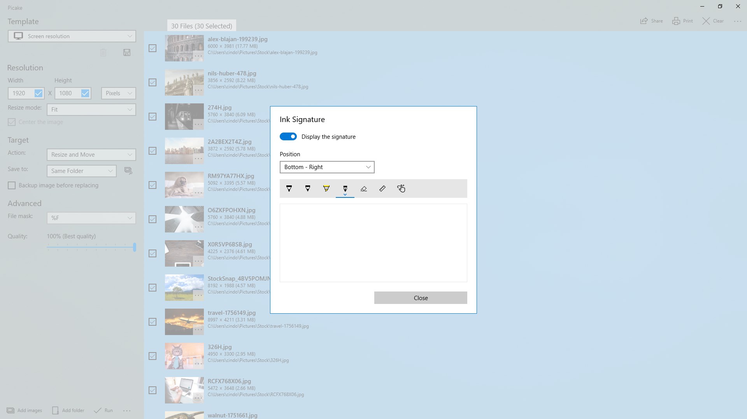747x419 pixels.
Task: Uncheck the alex-blajan-199239.jpg file checkbox
Action: (153, 48)
